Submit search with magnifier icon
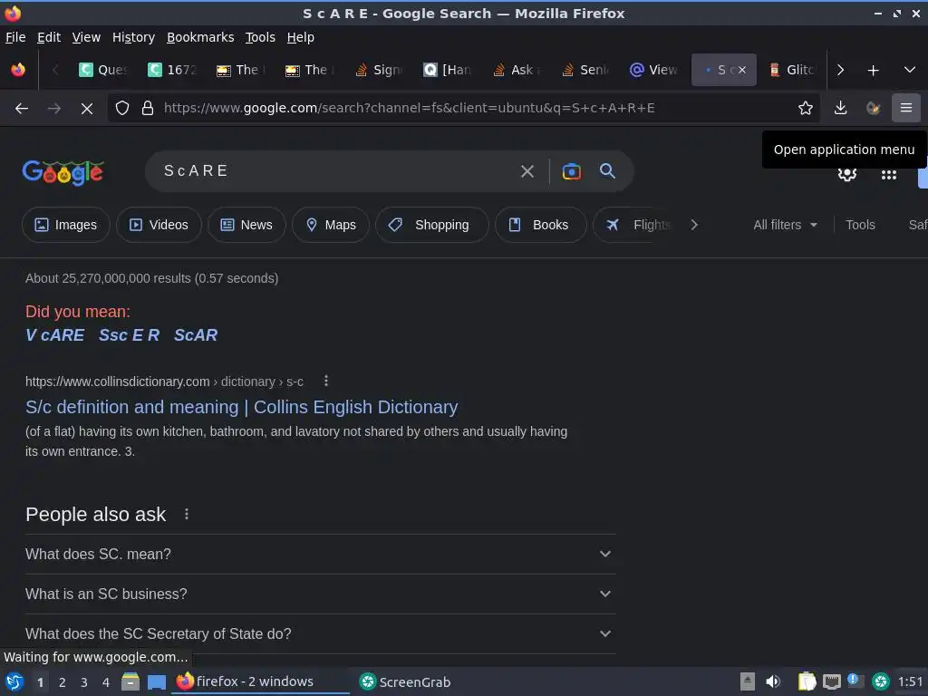The width and height of the screenshot is (928, 696). (607, 171)
